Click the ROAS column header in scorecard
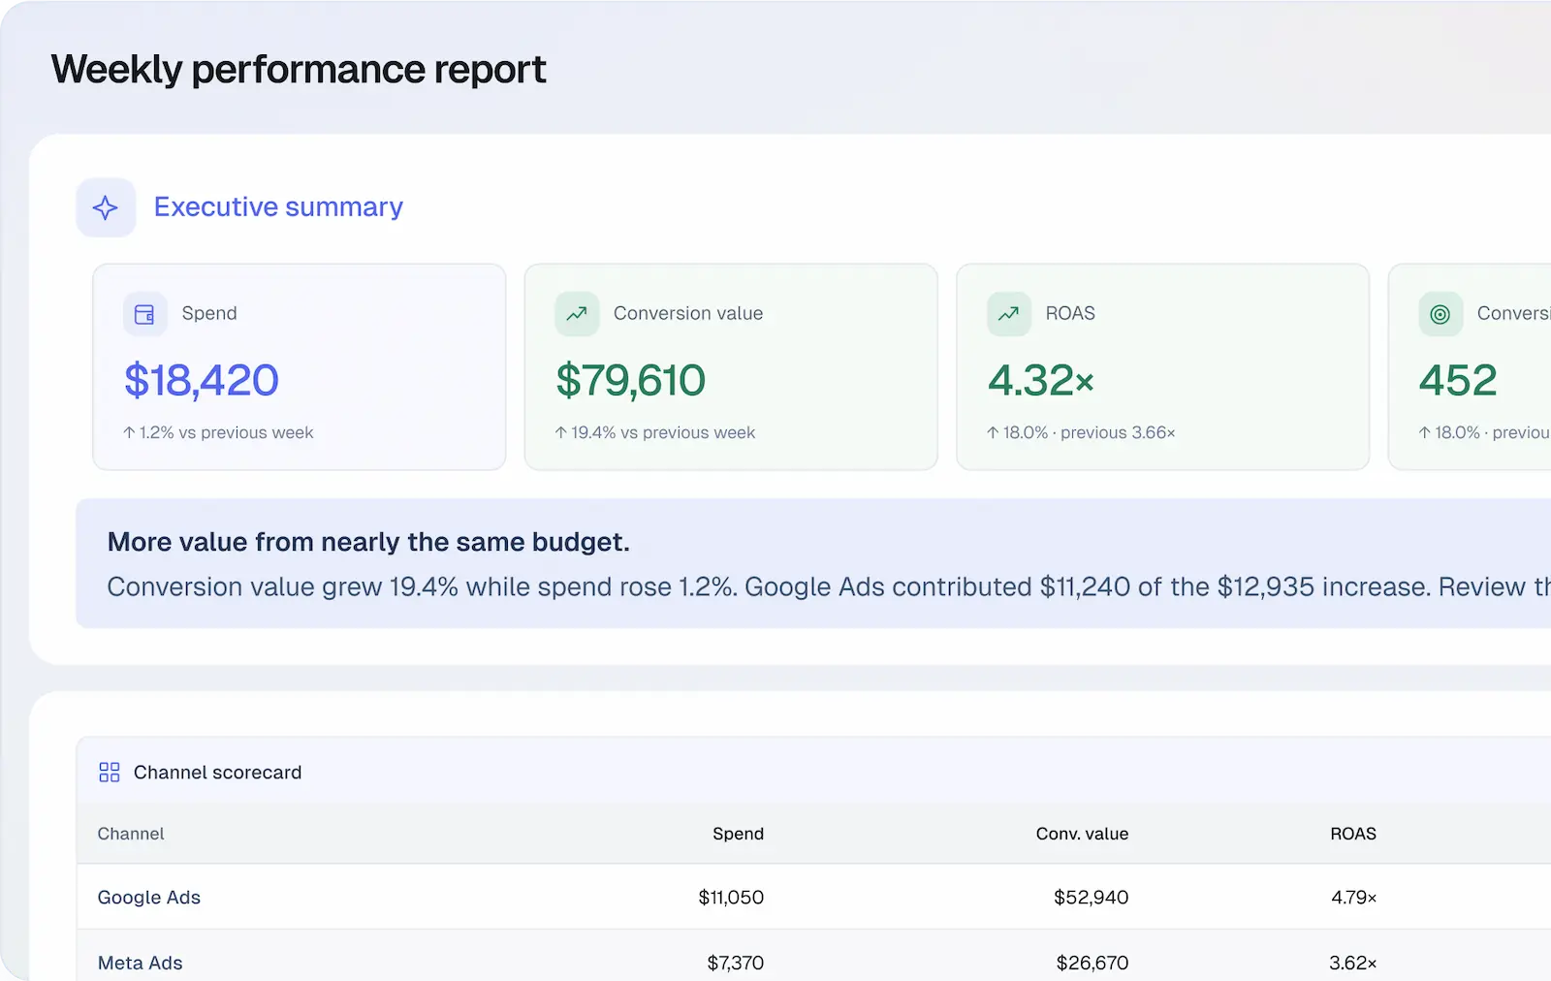This screenshot has height=981, width=1551. pyautogui.click(x=1353, y=834)
